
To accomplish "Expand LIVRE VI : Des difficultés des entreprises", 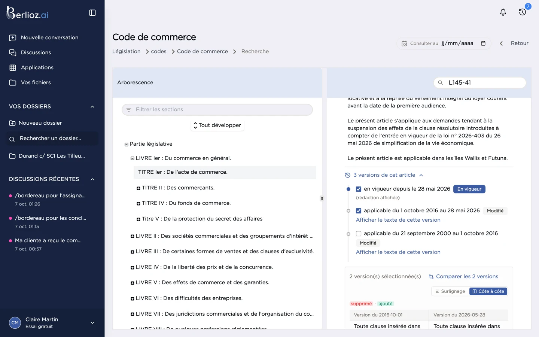I will pyautogui.click(x=133, y=299).
